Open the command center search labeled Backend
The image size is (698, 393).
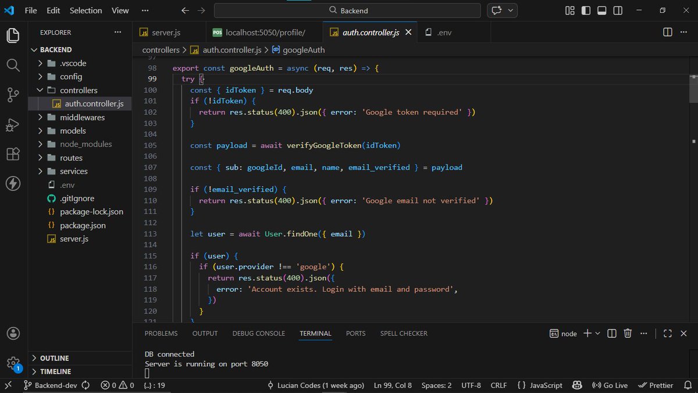[x=347, y=10]
